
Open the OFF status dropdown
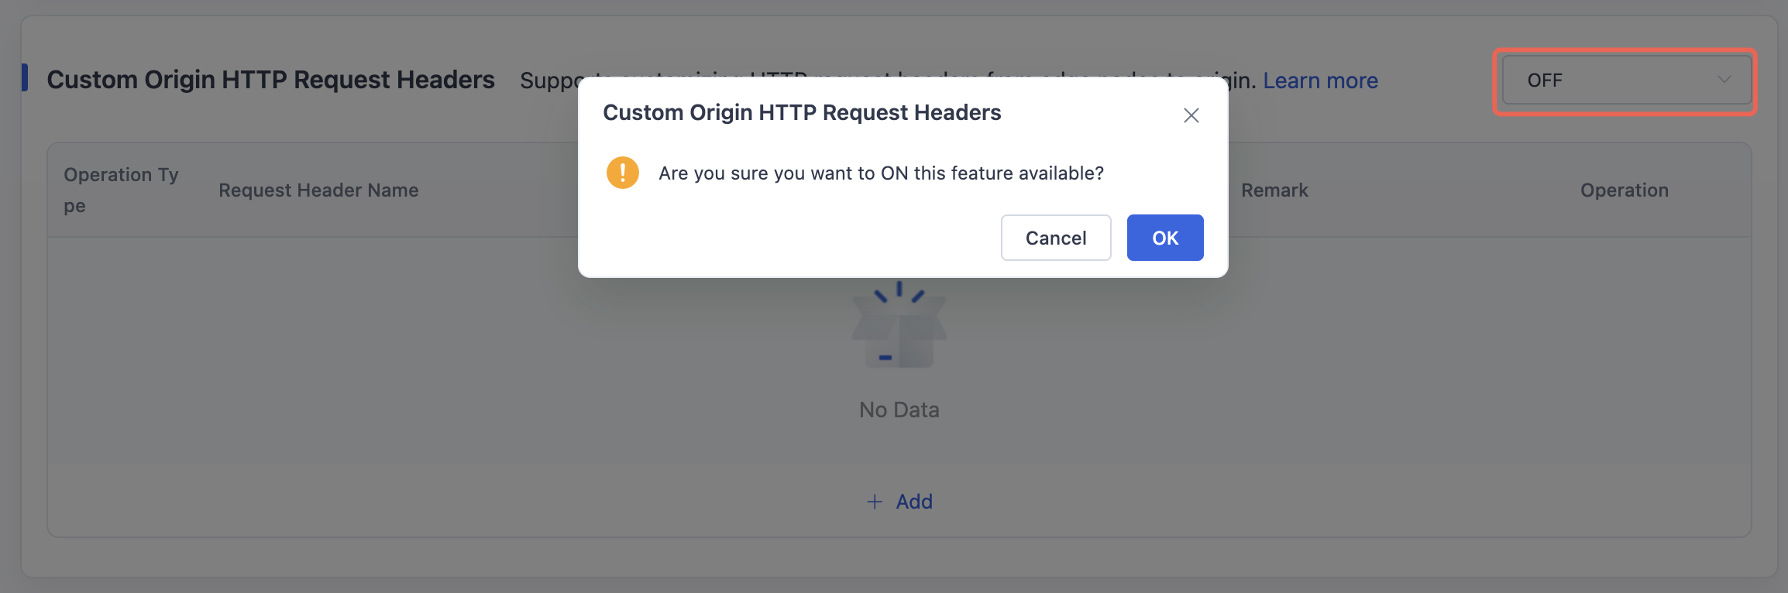1626,80
